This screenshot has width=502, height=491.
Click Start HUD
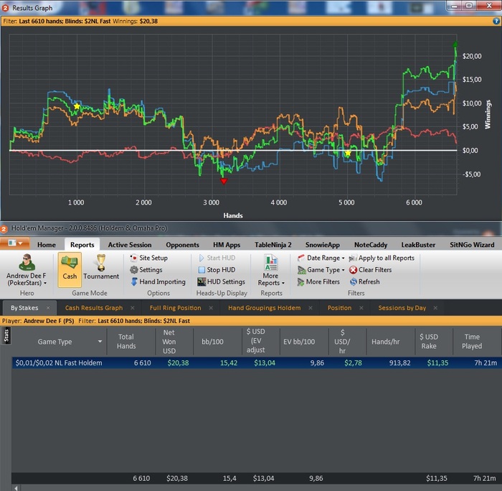(x=217, y=258)
